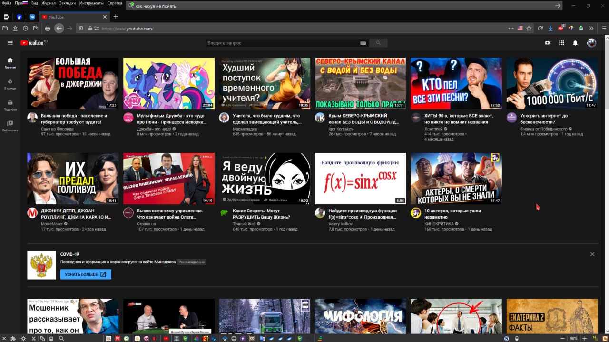Open the Справка menu
This screenshot has width=609, height=342.
tap(115, 3)
